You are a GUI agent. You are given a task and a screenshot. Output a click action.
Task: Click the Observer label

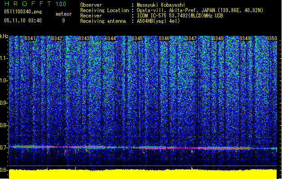point(91,5)
